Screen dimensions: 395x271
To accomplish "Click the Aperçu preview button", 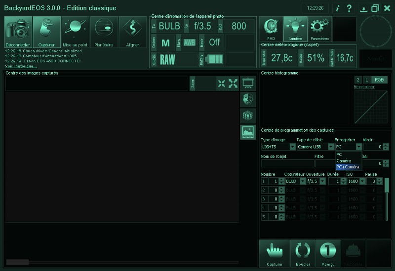I will 328,253.
